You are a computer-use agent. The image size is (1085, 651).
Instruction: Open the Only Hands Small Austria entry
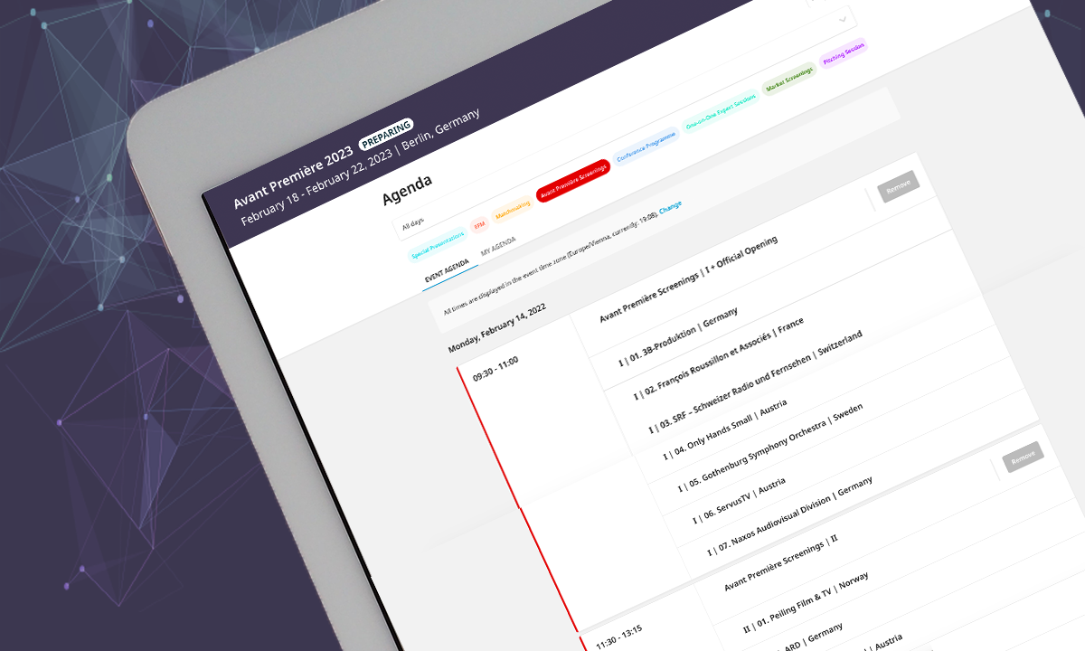coord(725,429)
